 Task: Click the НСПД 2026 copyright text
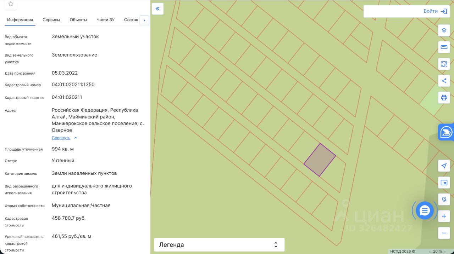[x=403, y=251]
